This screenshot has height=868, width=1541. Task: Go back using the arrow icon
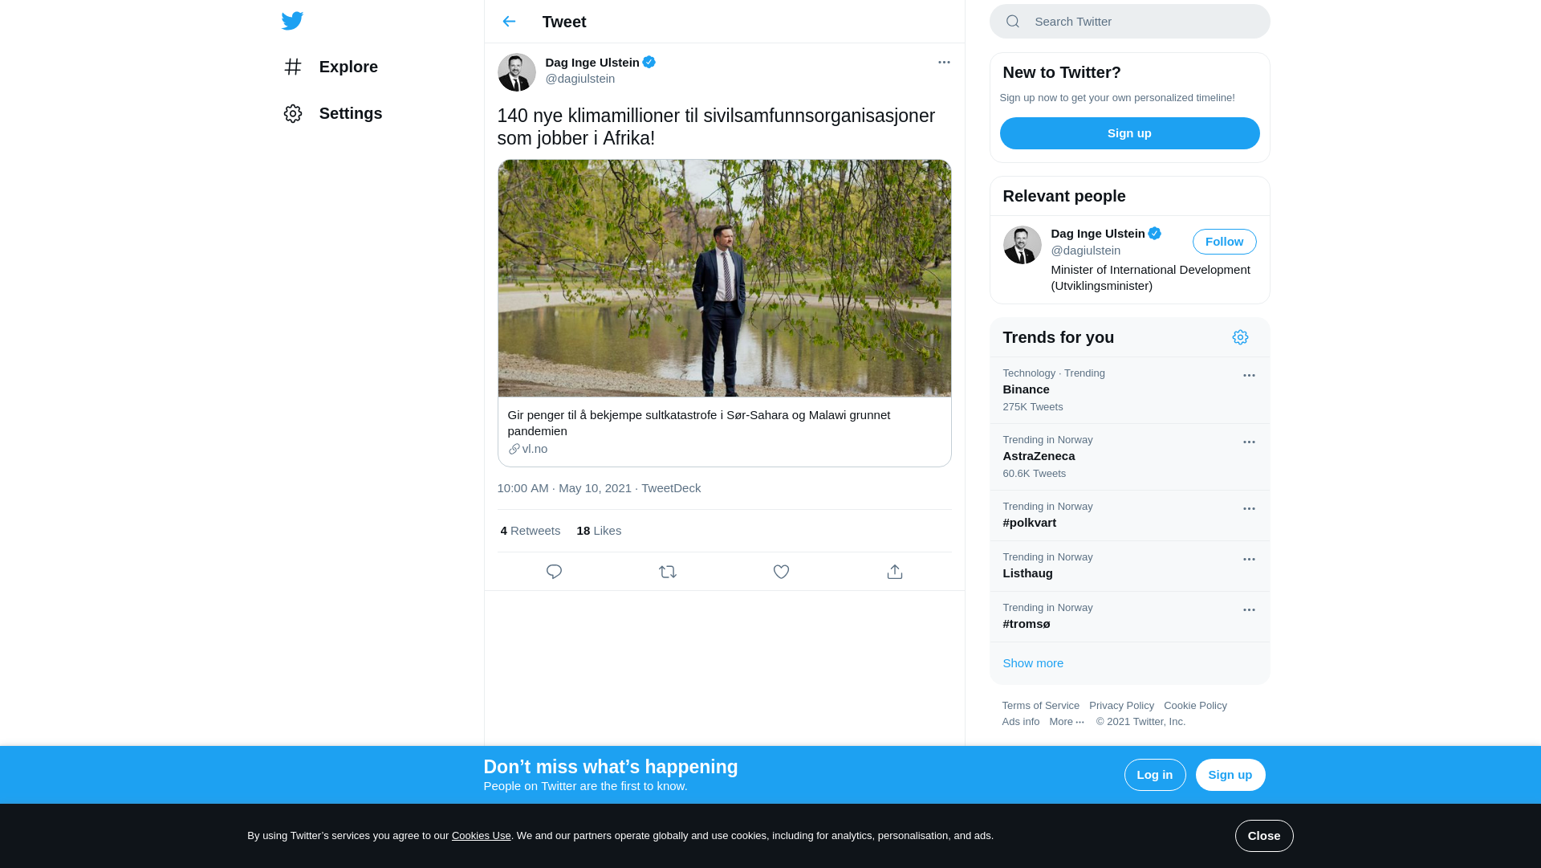click(x=509, y=22)
